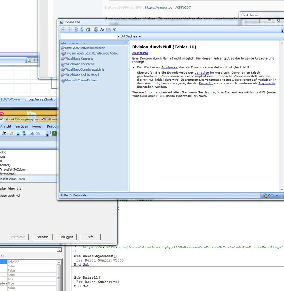This screenshot has height=291, width=284.
Task: Select the SplitToColumn sheet tab
Action: pos(11,99)
